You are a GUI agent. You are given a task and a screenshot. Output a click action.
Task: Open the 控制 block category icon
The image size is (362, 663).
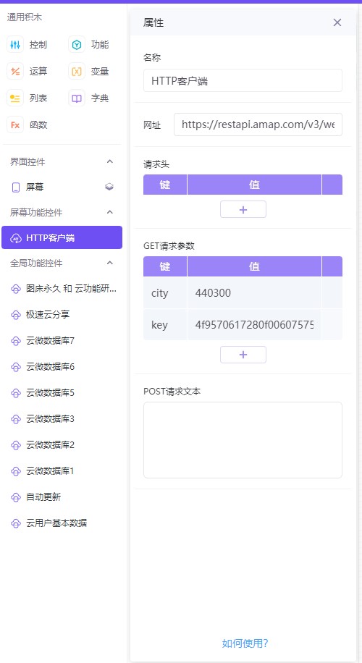pos(15,44)
